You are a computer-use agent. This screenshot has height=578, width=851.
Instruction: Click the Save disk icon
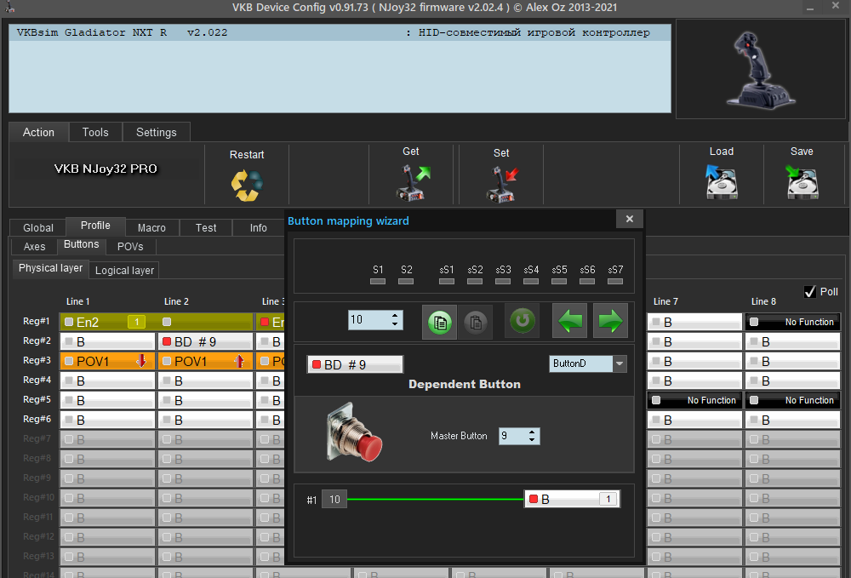tap(802, 182)
